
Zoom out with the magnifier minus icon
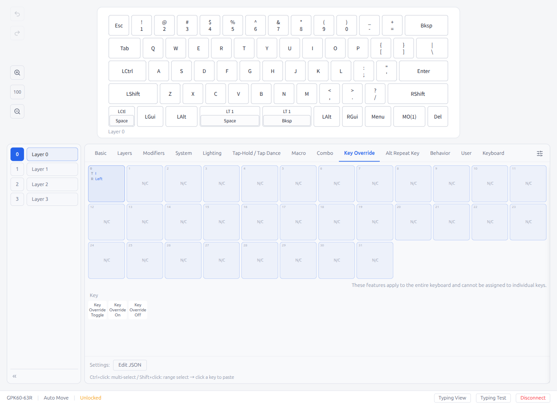point(17,111)
